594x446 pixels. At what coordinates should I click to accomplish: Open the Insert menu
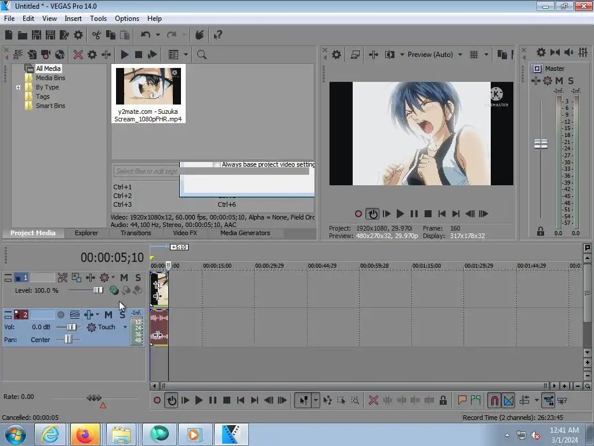[73, 19]
